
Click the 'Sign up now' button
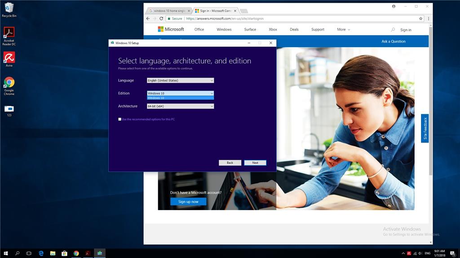pos(188,202)
